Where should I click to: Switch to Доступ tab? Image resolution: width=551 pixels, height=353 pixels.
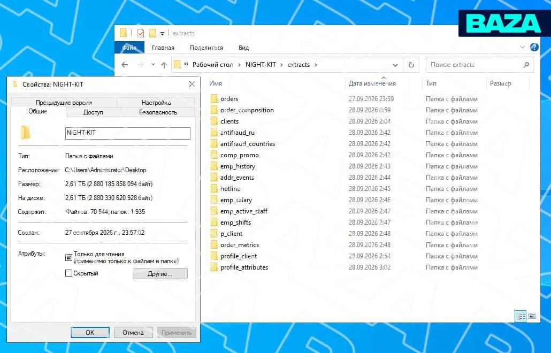point(93,112)
